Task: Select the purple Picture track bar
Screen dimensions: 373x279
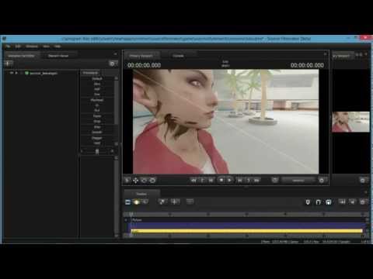Action: pos(247,226)
